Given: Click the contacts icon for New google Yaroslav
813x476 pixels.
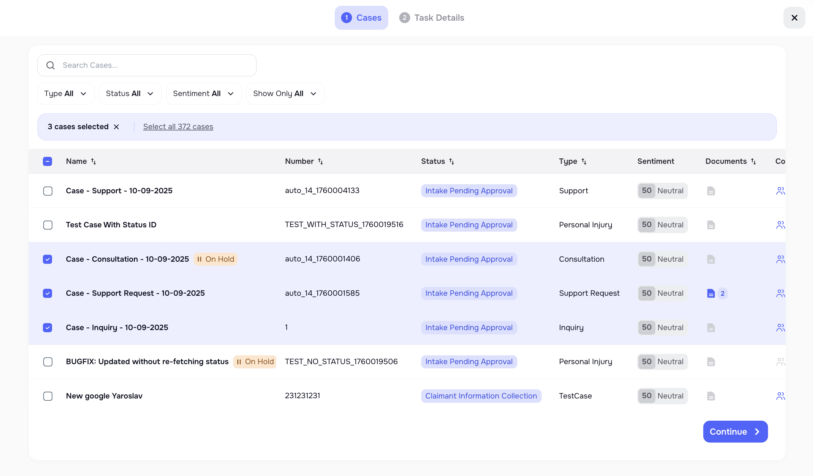Looking at the screenshot, I should (x=781, y=396).
